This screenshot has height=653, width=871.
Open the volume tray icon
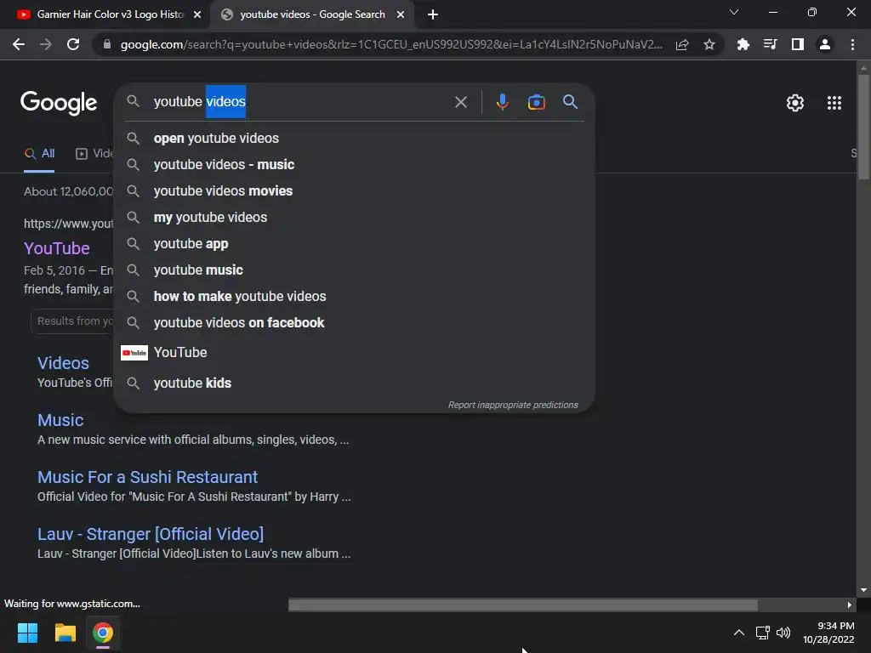click(x=783, y=633)
